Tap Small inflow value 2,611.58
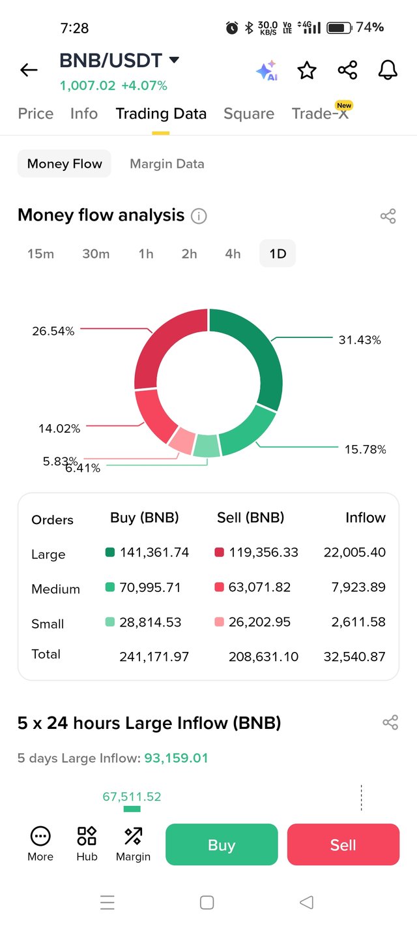 [x=358, y=622]
